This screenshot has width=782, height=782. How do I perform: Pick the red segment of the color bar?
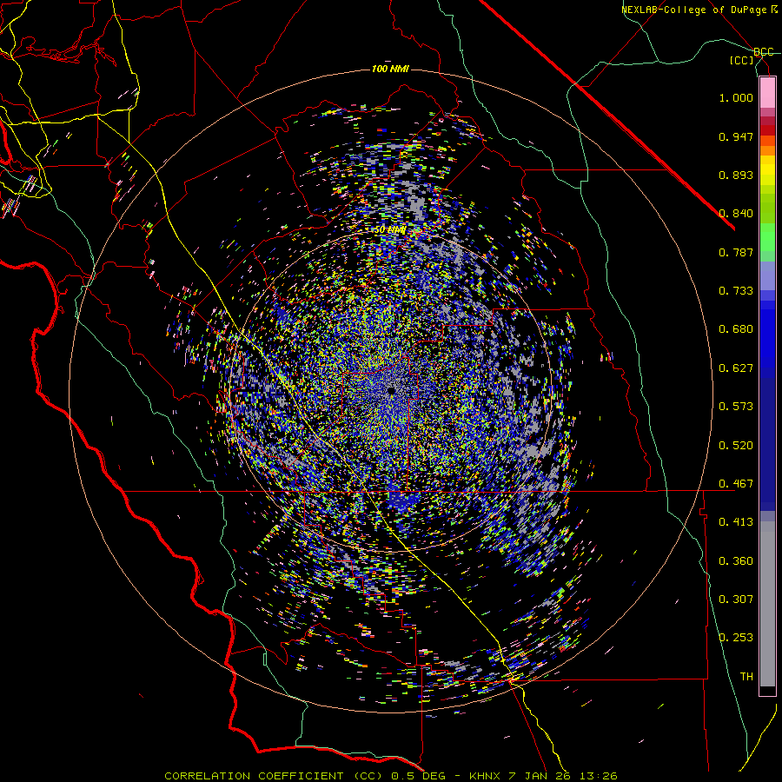click(x=767, y=130)
